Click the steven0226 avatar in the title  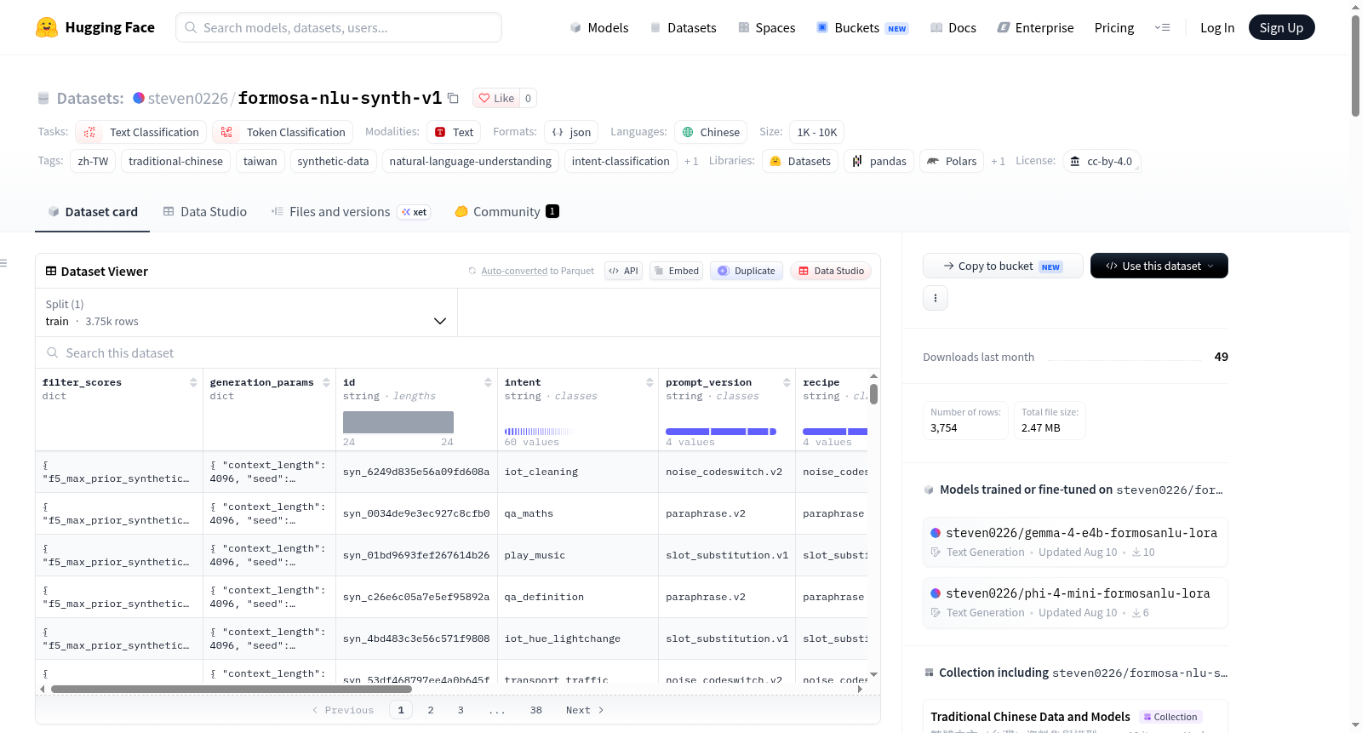point(139,98)
